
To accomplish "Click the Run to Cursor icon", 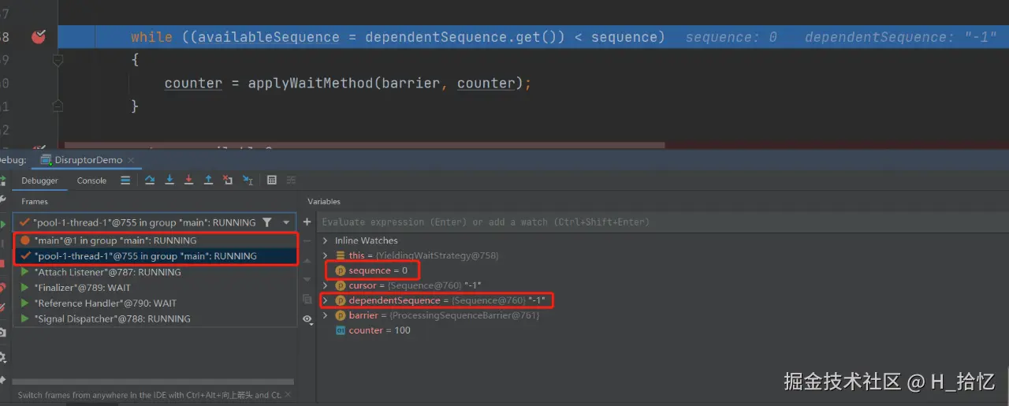I will (x=248, y=181).
